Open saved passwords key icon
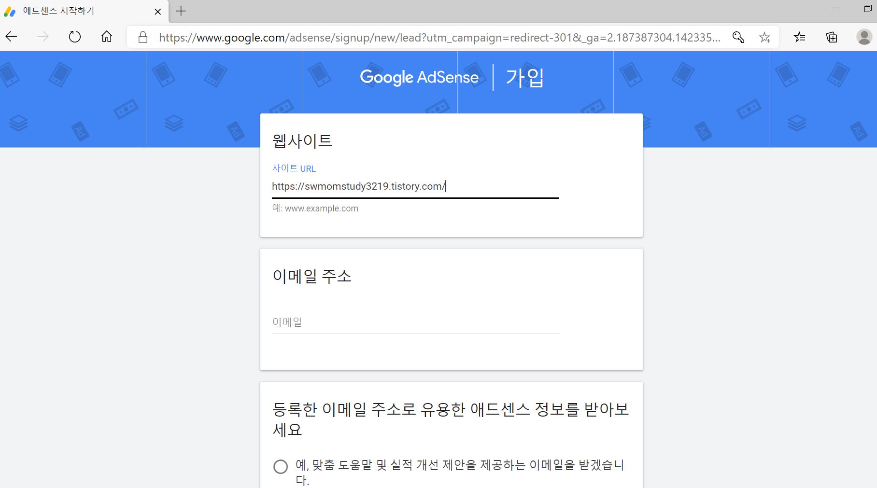 point(738,37)
